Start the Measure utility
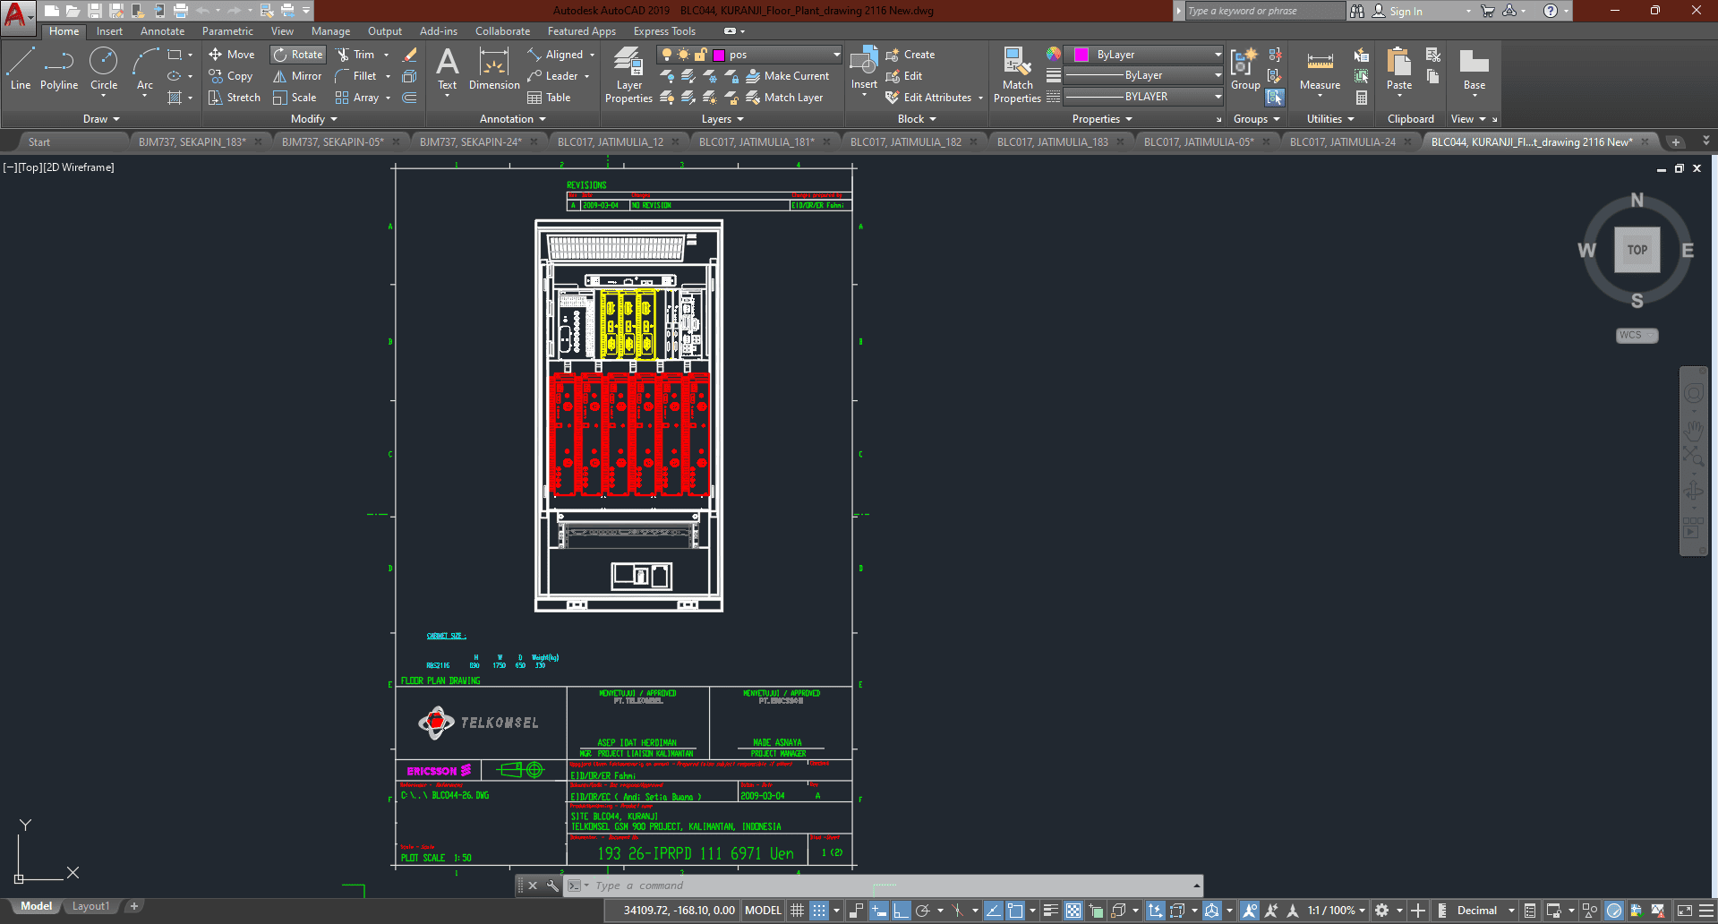 1320,70
